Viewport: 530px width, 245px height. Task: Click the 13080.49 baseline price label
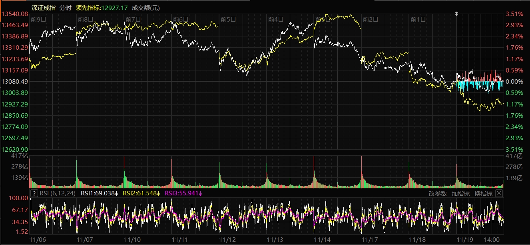pyautogui.click(x=15, y=81)
